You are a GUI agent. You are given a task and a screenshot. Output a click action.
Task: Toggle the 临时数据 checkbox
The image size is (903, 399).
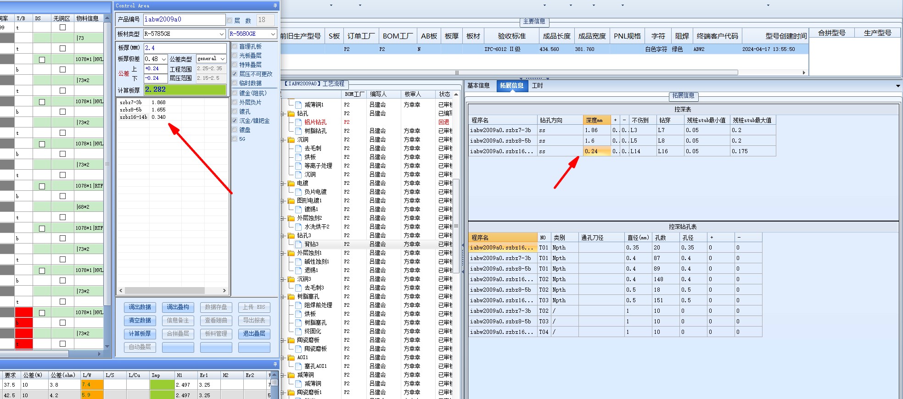click(235, 83)
